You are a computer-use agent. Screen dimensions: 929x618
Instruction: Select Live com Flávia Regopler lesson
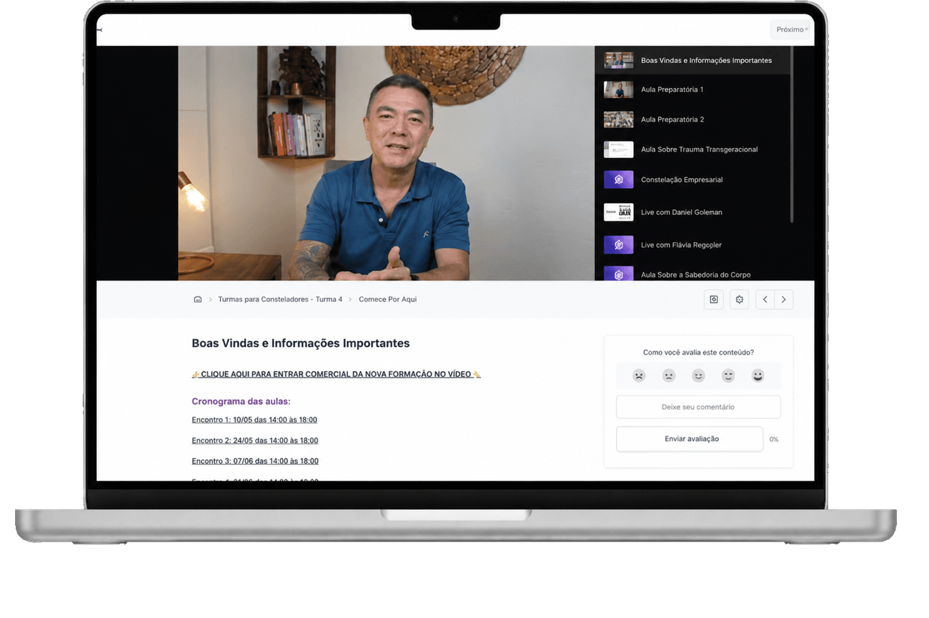[692, 245]
